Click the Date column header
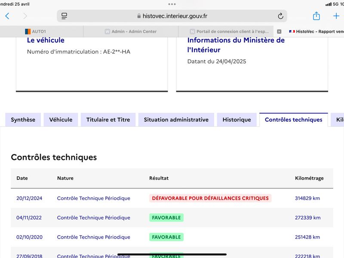This screenshot has height=258, width=344. 22,178
